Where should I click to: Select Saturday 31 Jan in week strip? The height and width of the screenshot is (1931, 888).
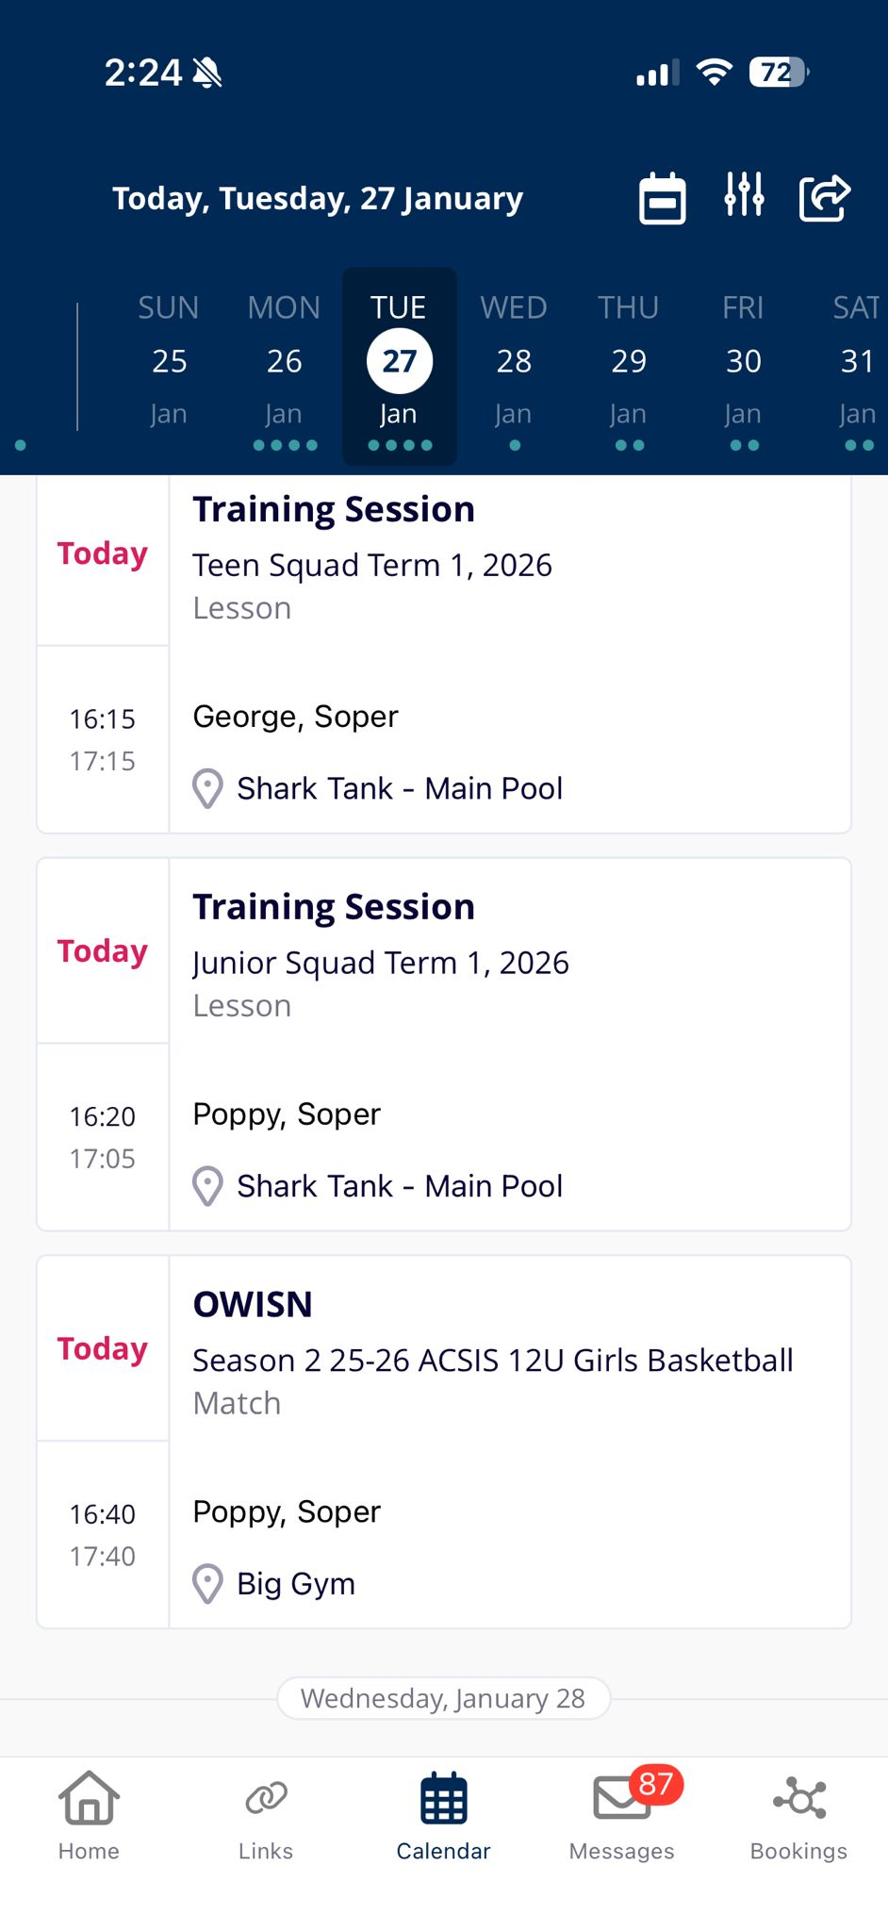pyautogui.click(x=856, y=363)
